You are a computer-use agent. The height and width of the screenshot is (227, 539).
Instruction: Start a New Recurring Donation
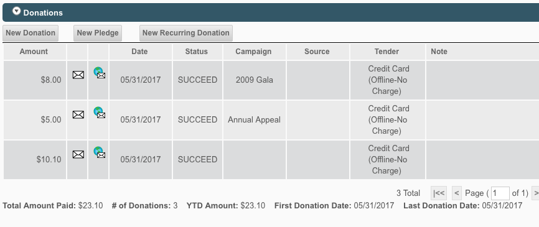186,33
